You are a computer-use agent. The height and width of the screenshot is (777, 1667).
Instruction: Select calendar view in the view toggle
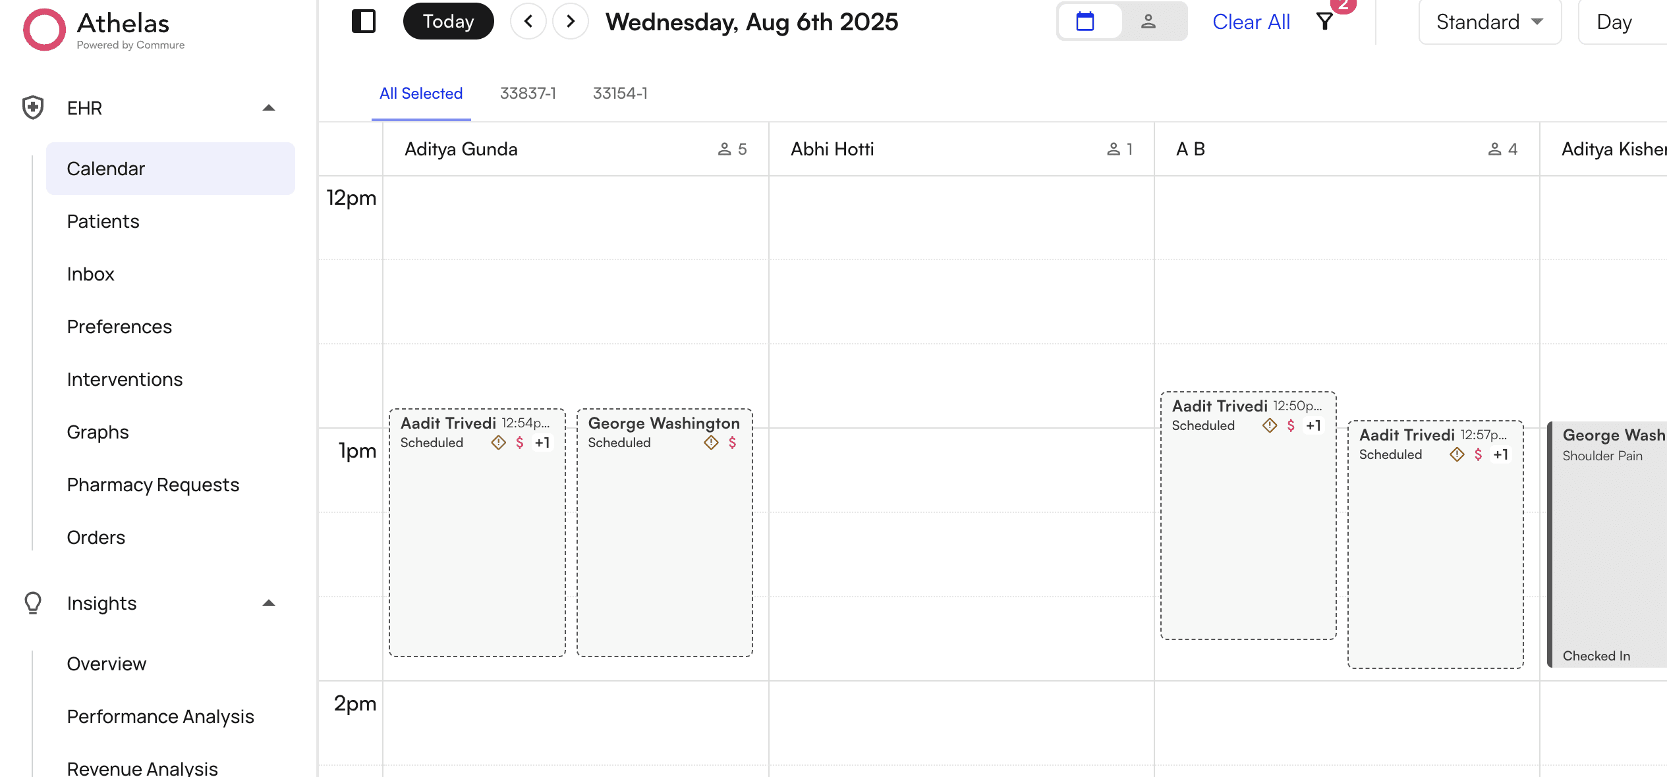point(1085,21)
